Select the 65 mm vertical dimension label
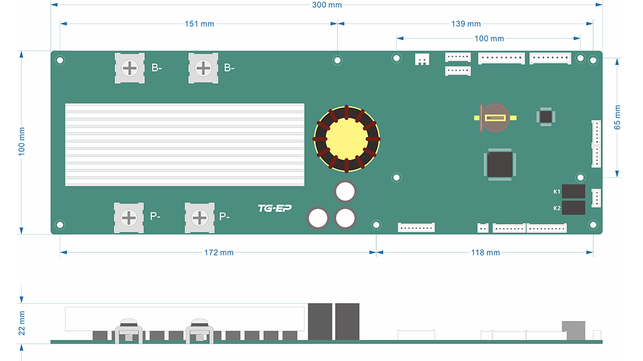Viewport: 643px width, 361px height. tap(617, 117)
